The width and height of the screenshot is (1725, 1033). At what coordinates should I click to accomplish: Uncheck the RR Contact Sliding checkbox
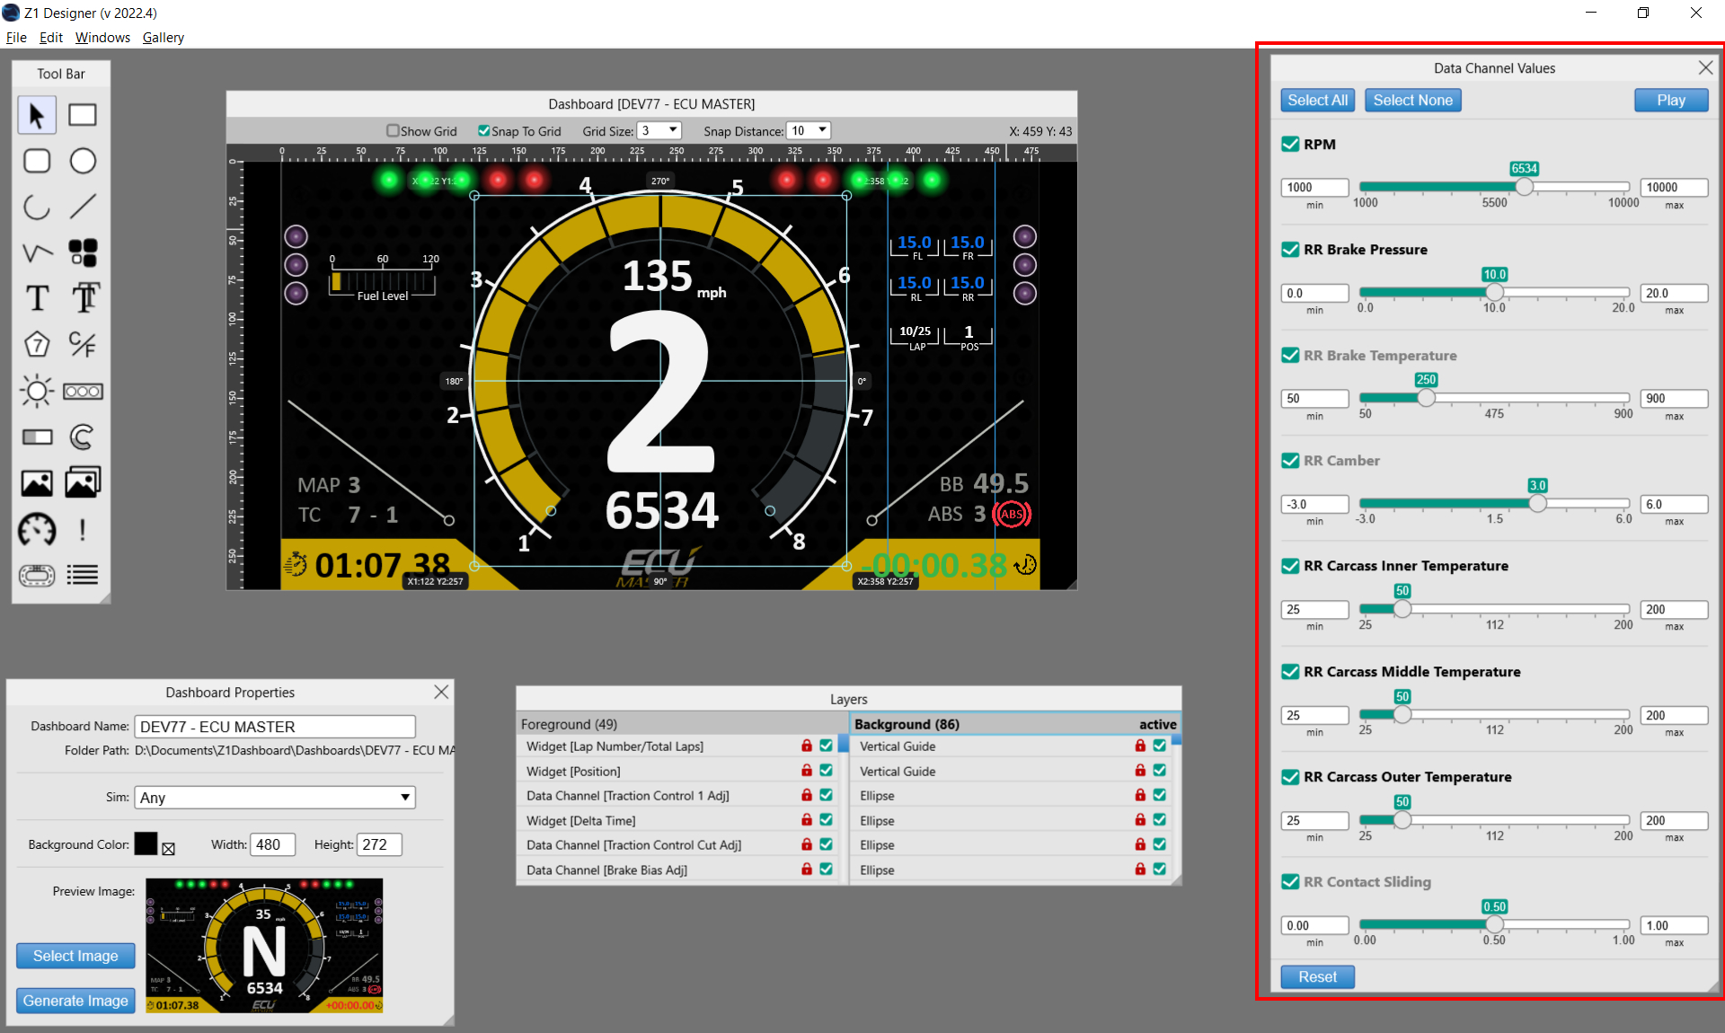[1290, 881]
